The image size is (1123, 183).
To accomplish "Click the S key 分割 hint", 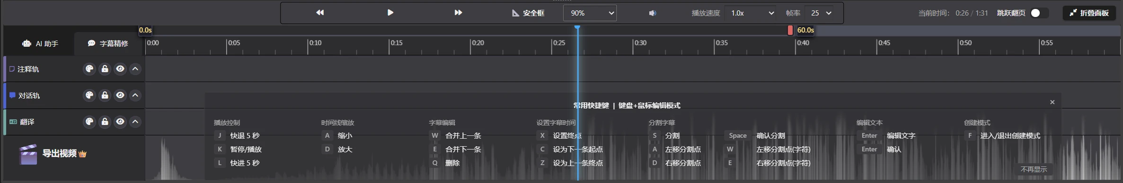I will (x=664, y=136).
